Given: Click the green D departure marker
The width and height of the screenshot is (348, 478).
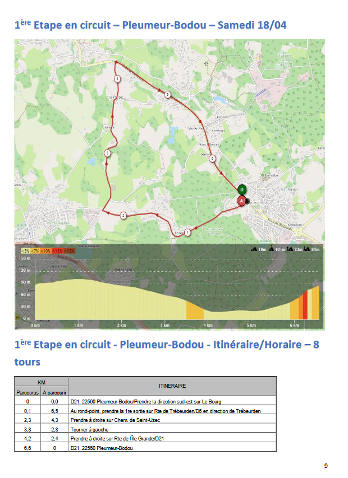Looking at the screenshot, I should pyautogui.click(x=241, y=189).
